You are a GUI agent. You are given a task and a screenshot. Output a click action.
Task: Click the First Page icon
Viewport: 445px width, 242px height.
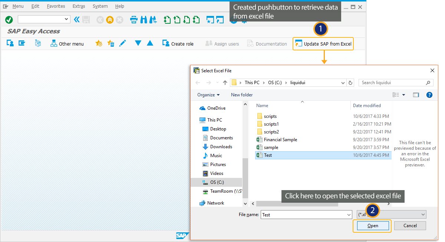(168, 20)
